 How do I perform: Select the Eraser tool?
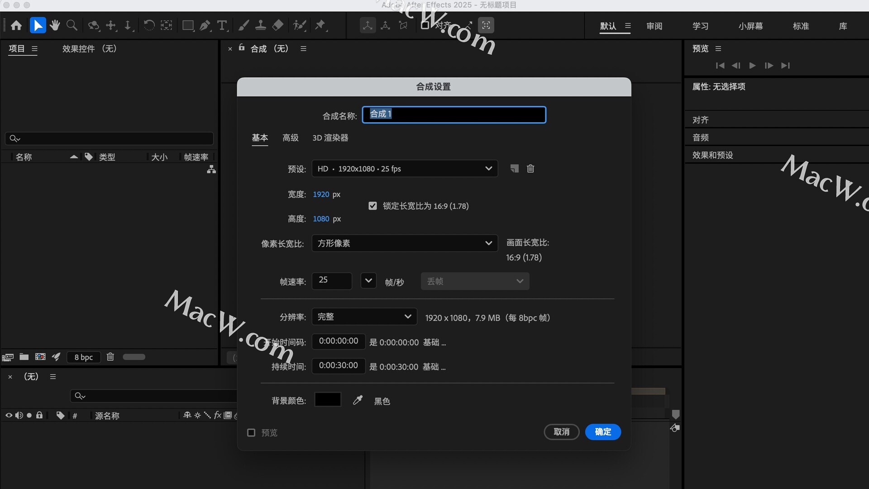277,25
